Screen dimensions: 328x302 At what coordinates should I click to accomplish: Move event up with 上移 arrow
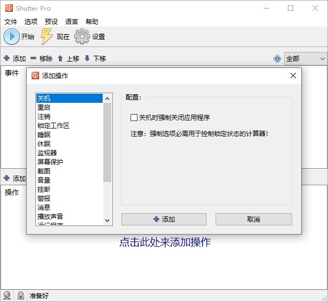click(x=60, y=58)
